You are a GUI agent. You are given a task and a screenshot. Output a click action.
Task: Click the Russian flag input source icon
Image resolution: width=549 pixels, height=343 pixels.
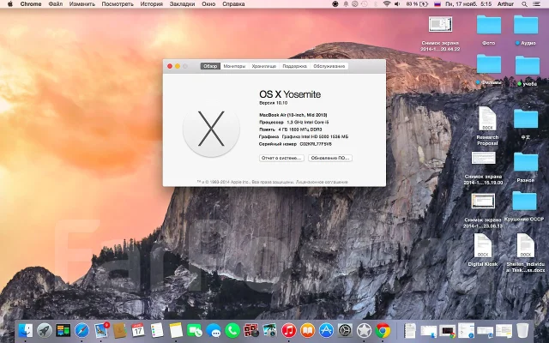point(437,4)
